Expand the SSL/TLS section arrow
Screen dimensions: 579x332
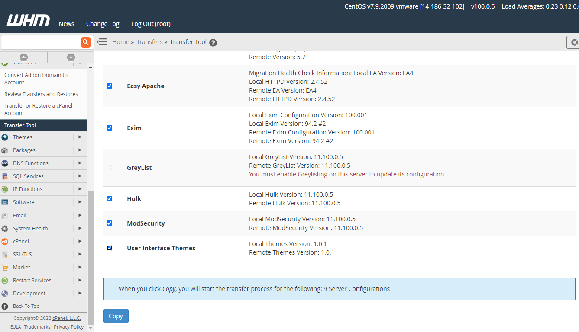(x=80, y=254)
